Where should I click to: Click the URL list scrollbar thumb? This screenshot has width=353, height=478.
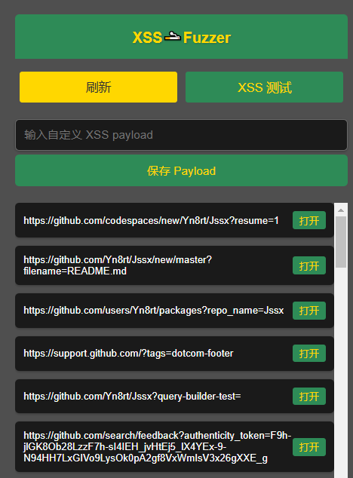(341, 242)
